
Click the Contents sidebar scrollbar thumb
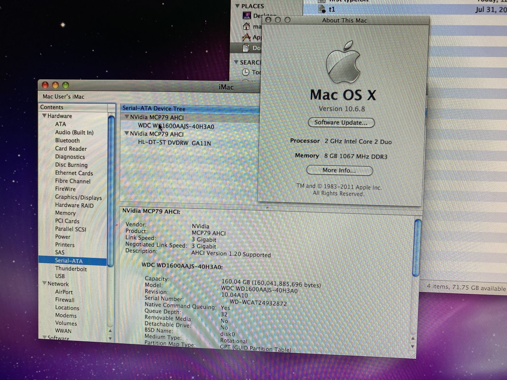point(111,191)
